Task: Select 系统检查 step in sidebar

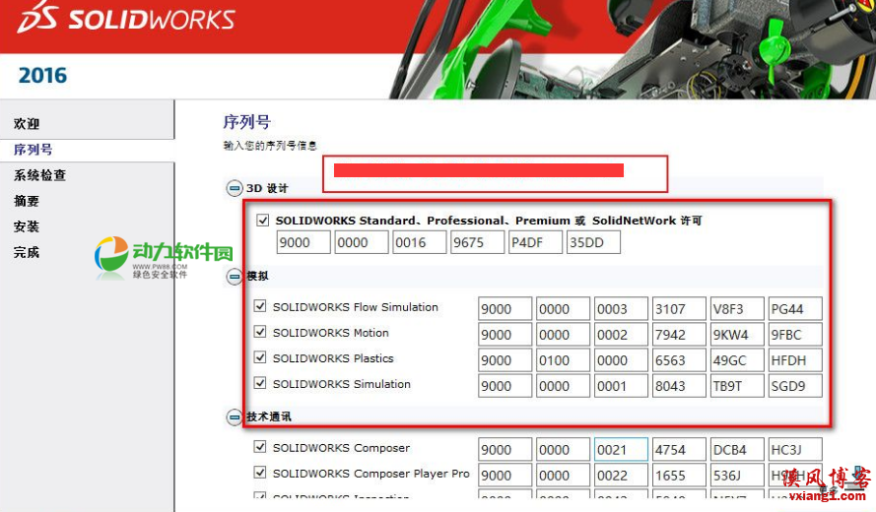Action: pos(39,175)
